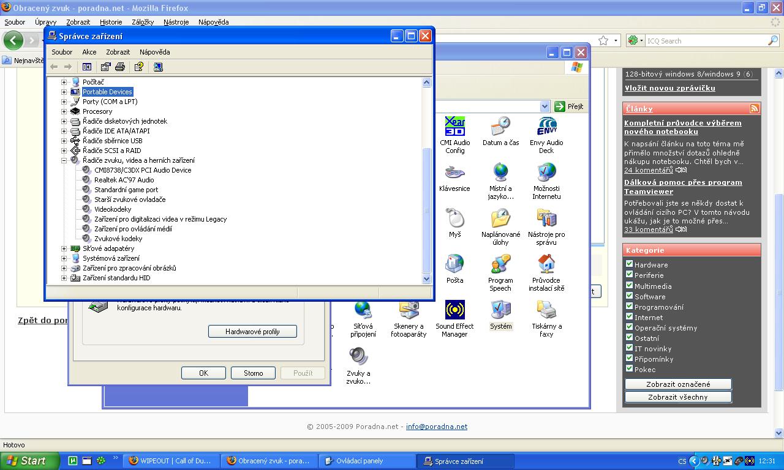The image size is (784, 470).
Task: Toggle the Multimedia category checkbox
Action: 629,285
